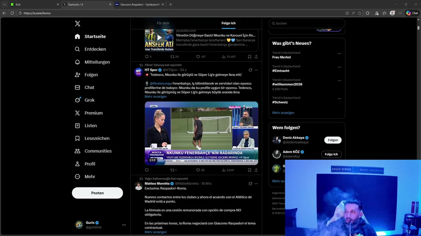Open the Frau Merkel trend

pyautogui.click(x=282, y=57)
